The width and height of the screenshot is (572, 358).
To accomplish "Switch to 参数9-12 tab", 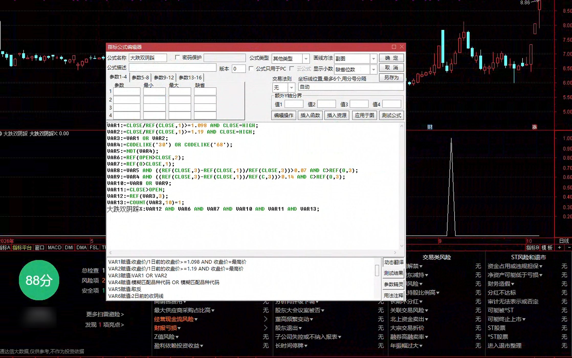I will tap(164, 77).
